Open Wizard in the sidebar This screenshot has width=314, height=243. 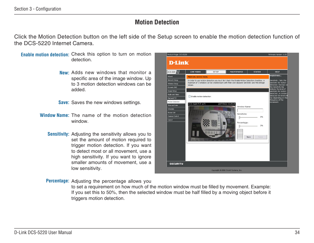pyautogui.click(x=176, y=76)
